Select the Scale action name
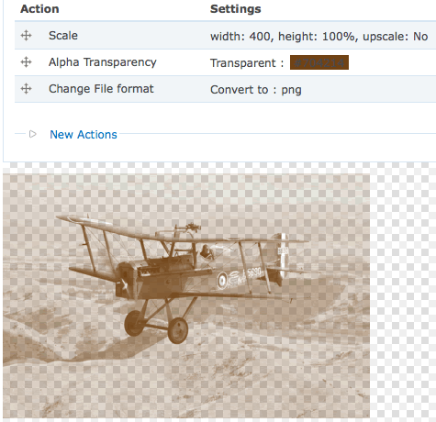436x422 pixels. tap(63, 36)
